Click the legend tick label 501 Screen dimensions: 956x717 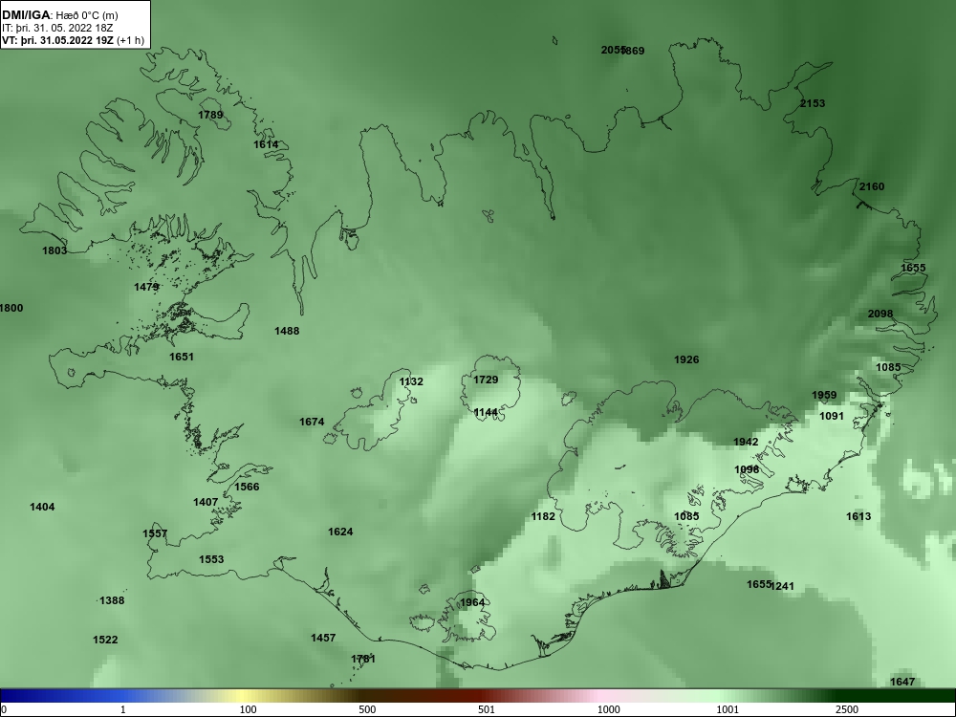(x=487, y=709)
